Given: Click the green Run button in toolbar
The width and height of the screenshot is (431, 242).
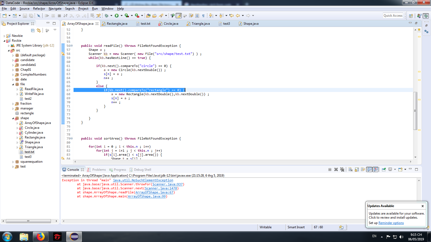Looking at the screenshot, I should click(x=117, y=16).
